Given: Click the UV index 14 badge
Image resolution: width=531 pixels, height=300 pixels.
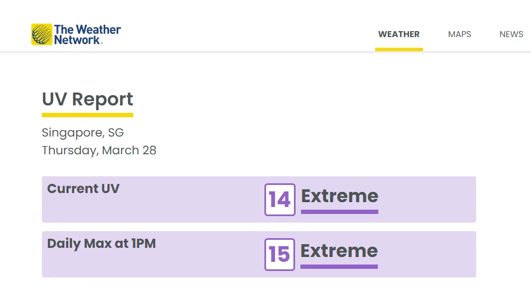Looking at the screenshot, I should coord(280,199).
